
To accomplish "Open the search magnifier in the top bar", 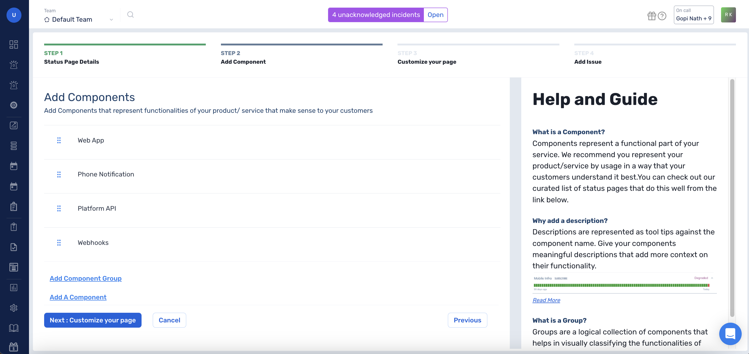I will point(130,15).
